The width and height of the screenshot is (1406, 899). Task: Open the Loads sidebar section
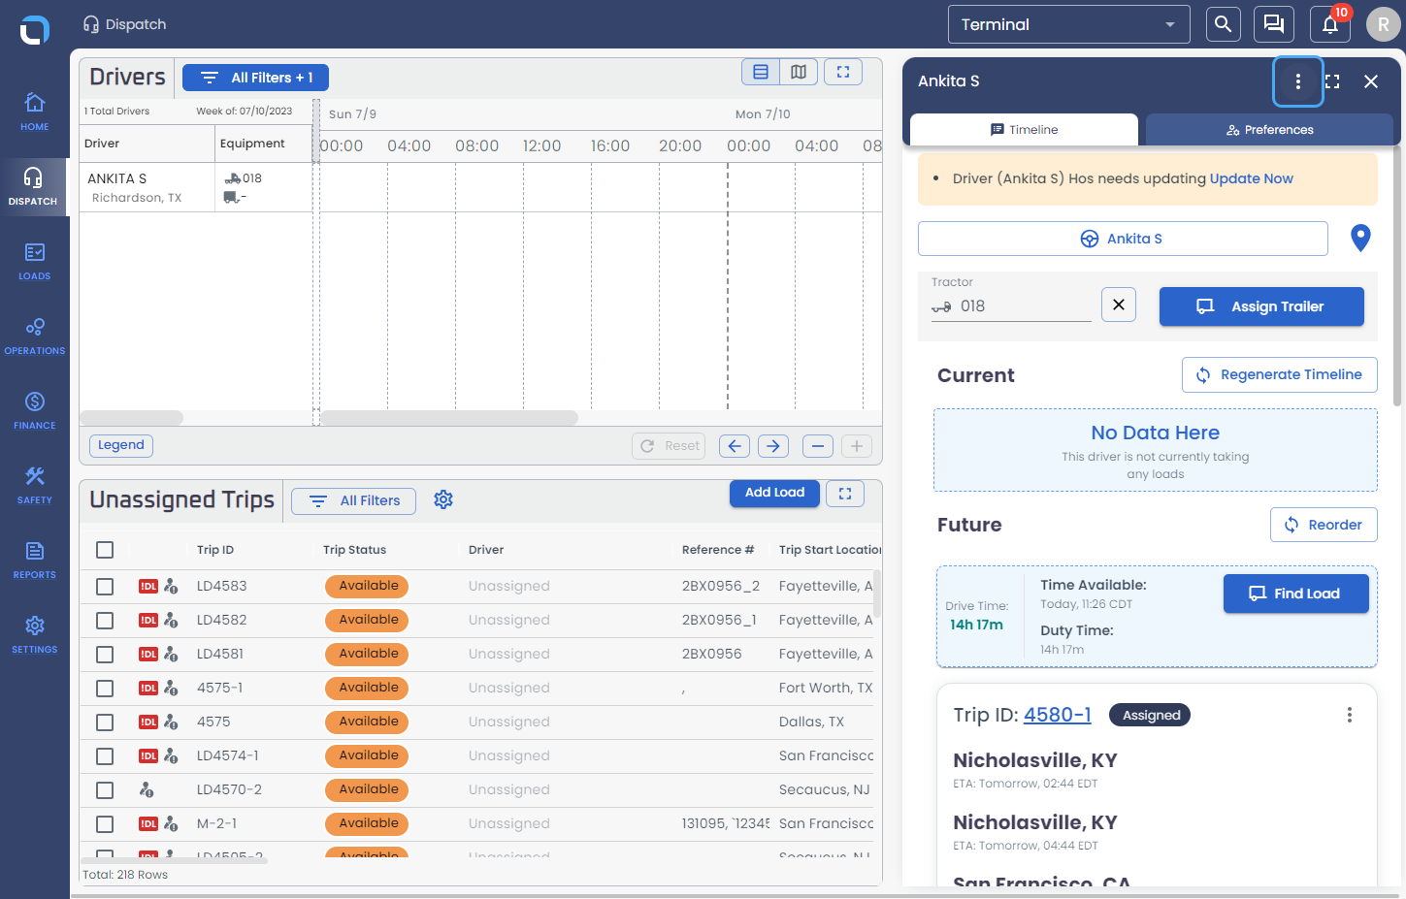click(x=34, y=261)
